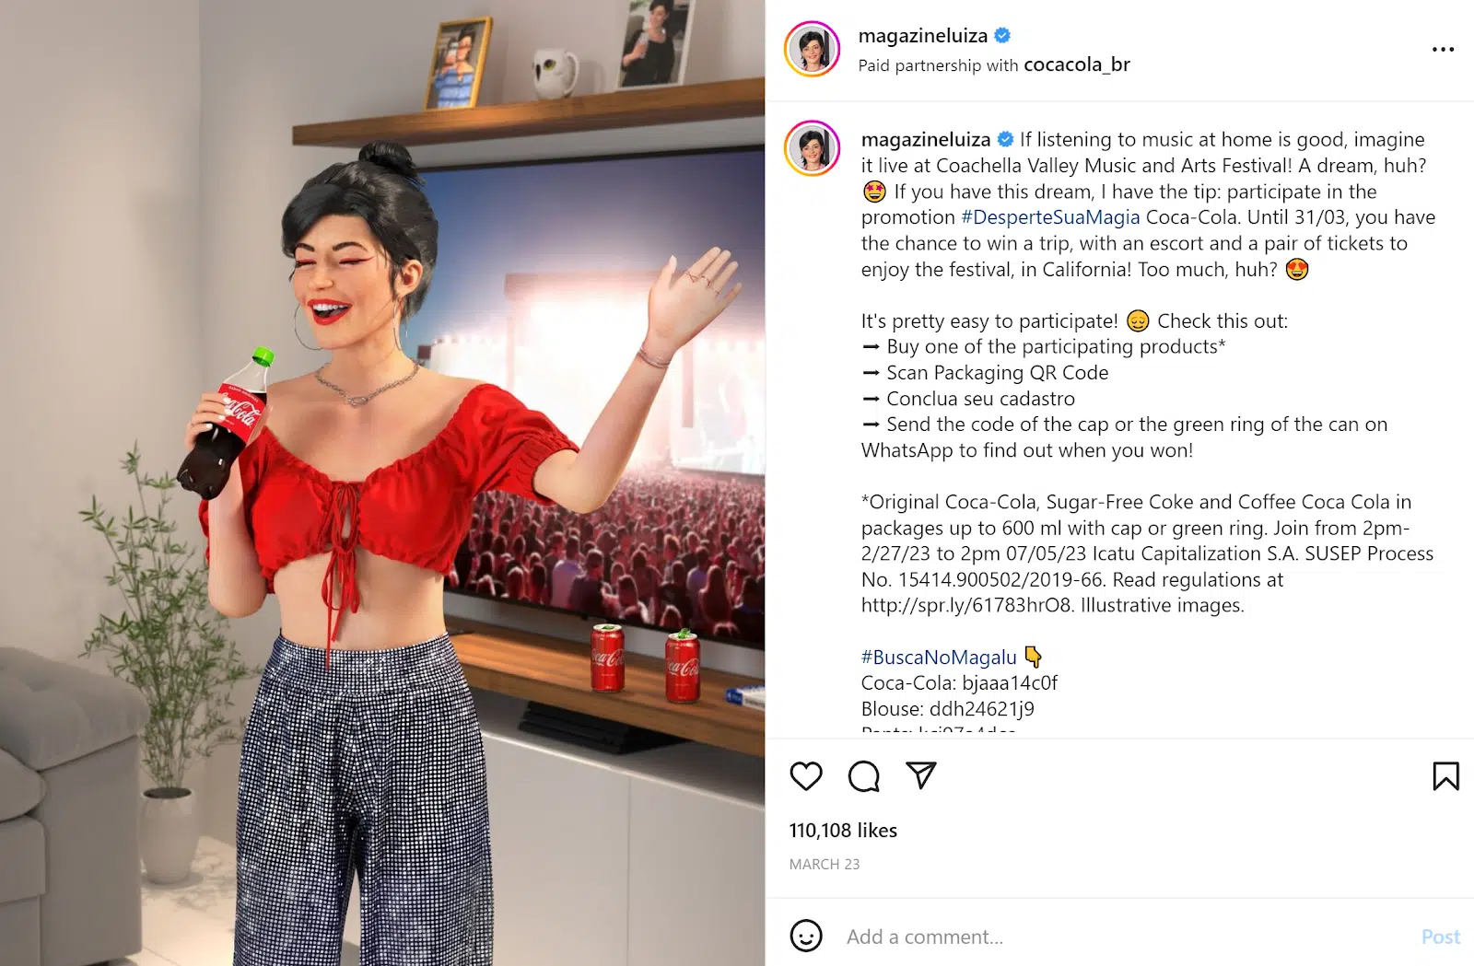Like the post with the heart icon

click(x=806, y=776)
